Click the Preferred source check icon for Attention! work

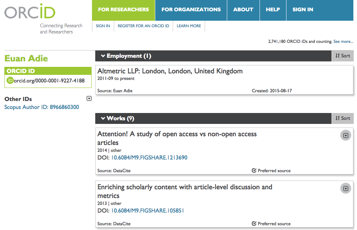point(254,170)
